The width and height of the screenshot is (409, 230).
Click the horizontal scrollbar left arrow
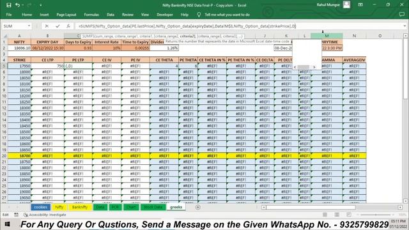tap(264, 207)
